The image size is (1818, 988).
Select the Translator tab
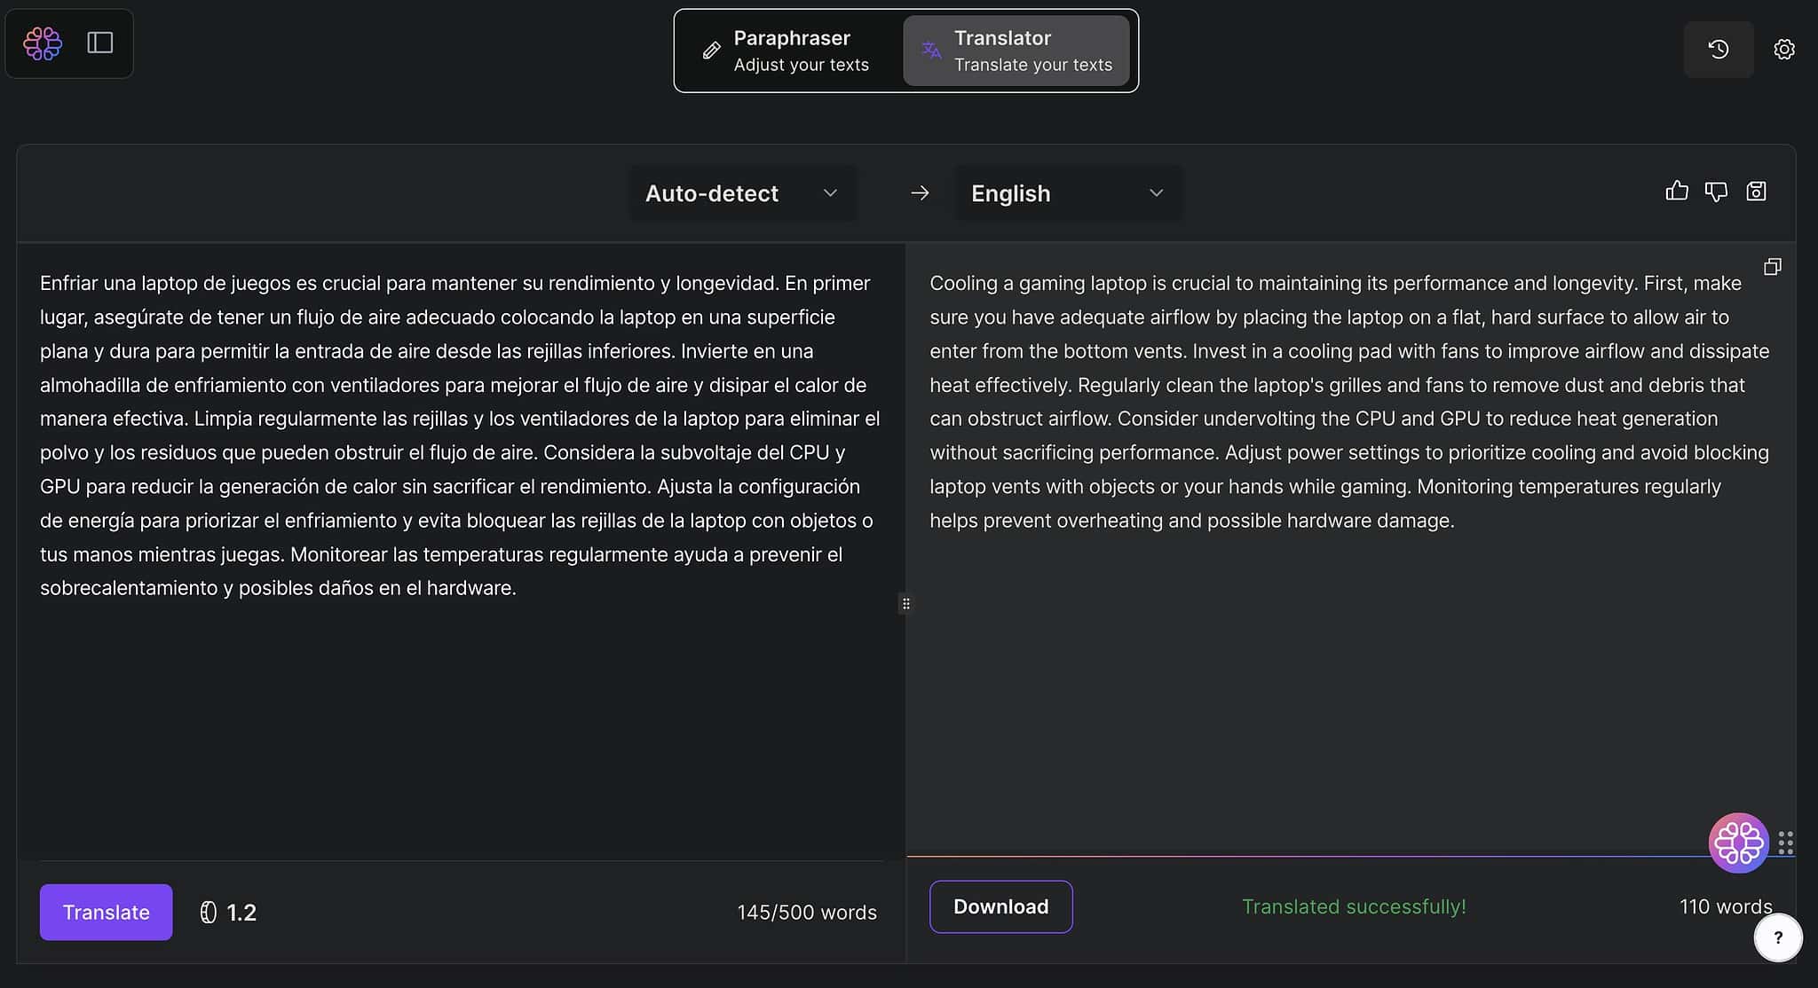click(x=1016, y=51)
